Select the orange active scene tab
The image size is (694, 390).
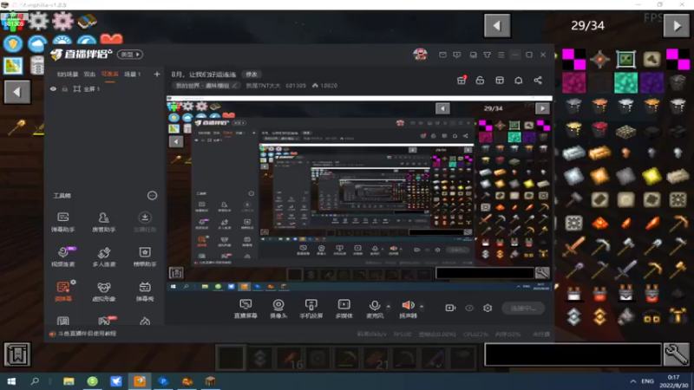(110, 74)
